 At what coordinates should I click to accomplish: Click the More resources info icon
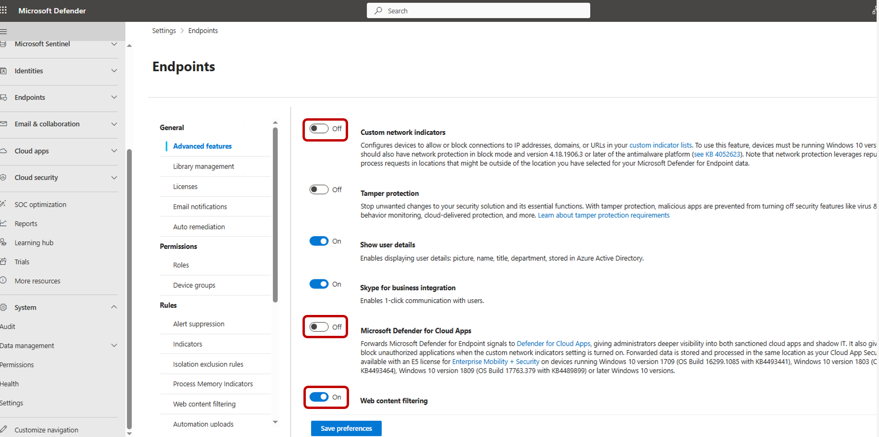[x=3, y=280]
